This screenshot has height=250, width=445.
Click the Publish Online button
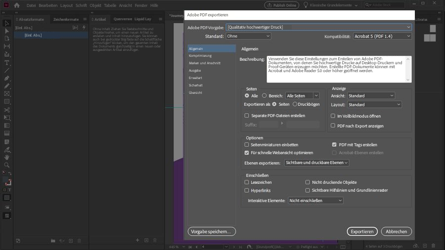click(281, 5)
